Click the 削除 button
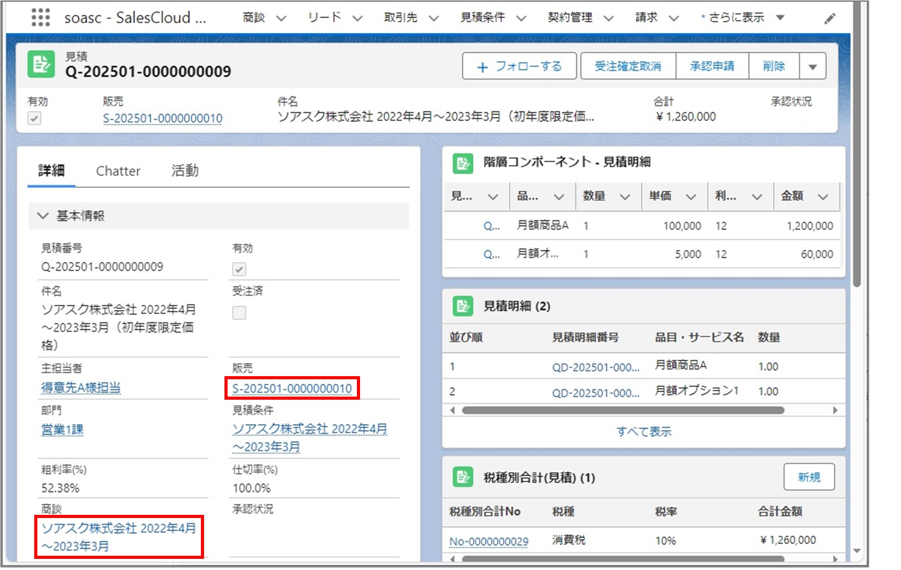 [x=774, y=66]
